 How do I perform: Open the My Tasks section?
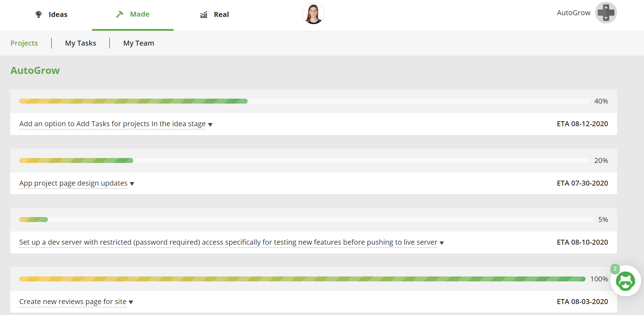(80, 43)
